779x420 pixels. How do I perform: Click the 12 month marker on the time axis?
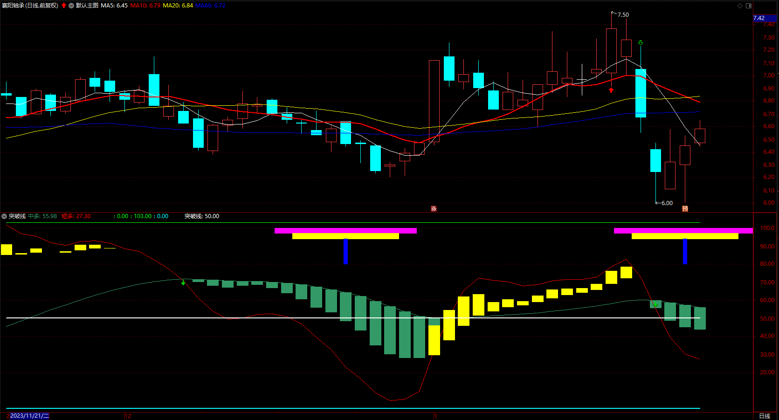[x=128, y=416]
